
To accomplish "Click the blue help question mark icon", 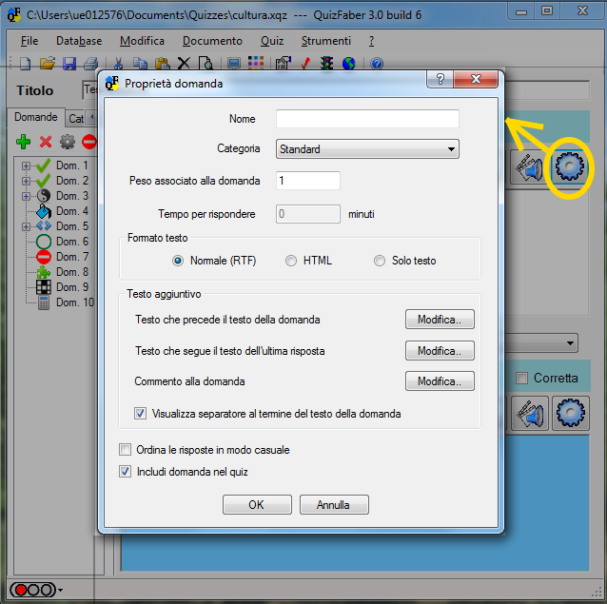I will 377,64.
